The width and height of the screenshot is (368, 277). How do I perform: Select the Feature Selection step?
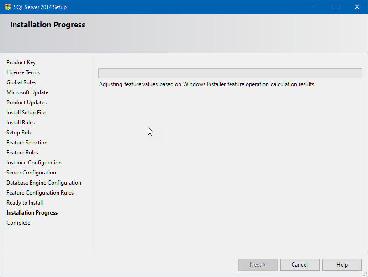[x=27, y=143]
